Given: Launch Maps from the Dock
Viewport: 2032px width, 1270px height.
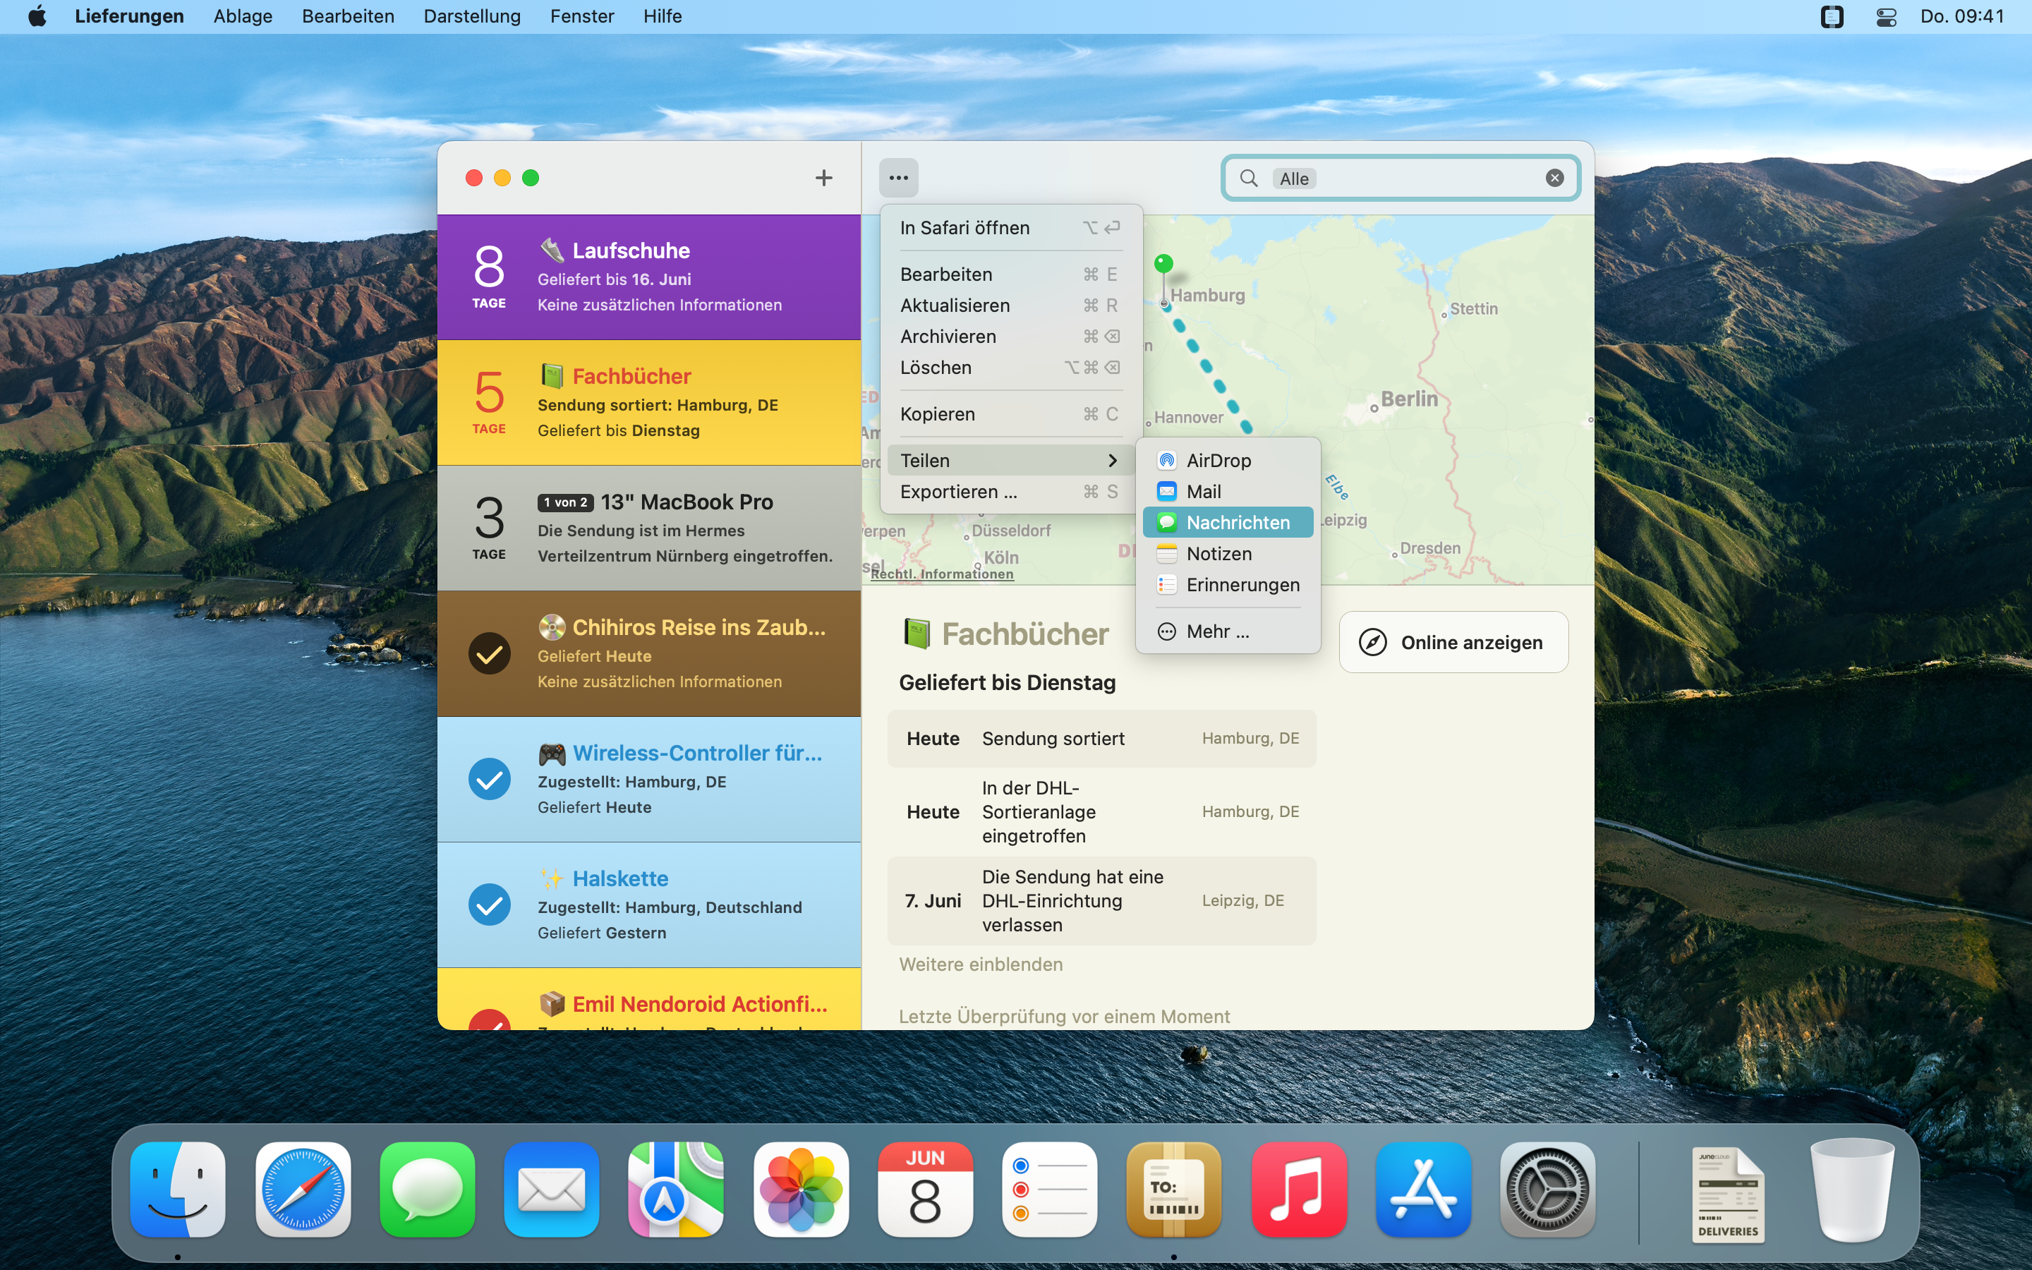Looking at the screenshot, I should click(675, 1190).
